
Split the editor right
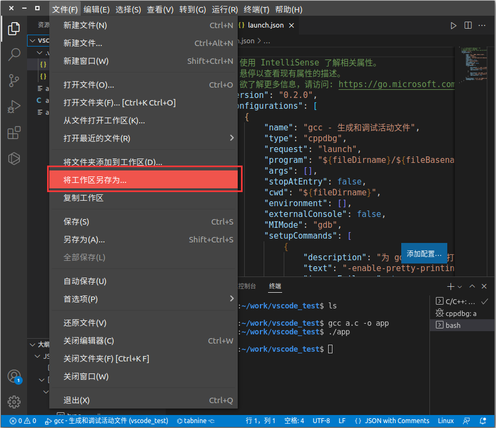click(468, 25)
